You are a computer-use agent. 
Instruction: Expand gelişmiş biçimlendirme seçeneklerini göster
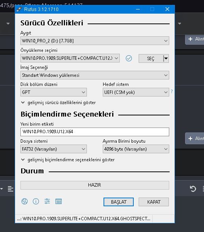(x=68, y=160)
